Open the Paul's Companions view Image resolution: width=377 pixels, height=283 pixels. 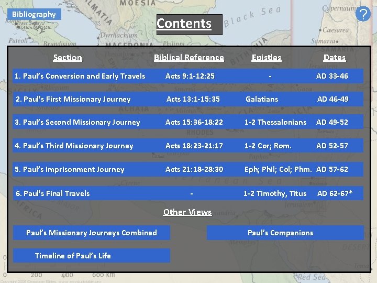click(x=285, y=233)
